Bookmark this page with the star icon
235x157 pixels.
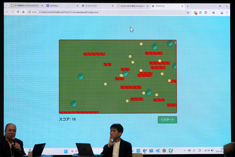[x=188, y=13]
